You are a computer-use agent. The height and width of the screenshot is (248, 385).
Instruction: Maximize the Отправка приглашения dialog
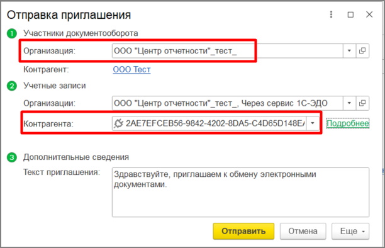click(x=350, y=14)
